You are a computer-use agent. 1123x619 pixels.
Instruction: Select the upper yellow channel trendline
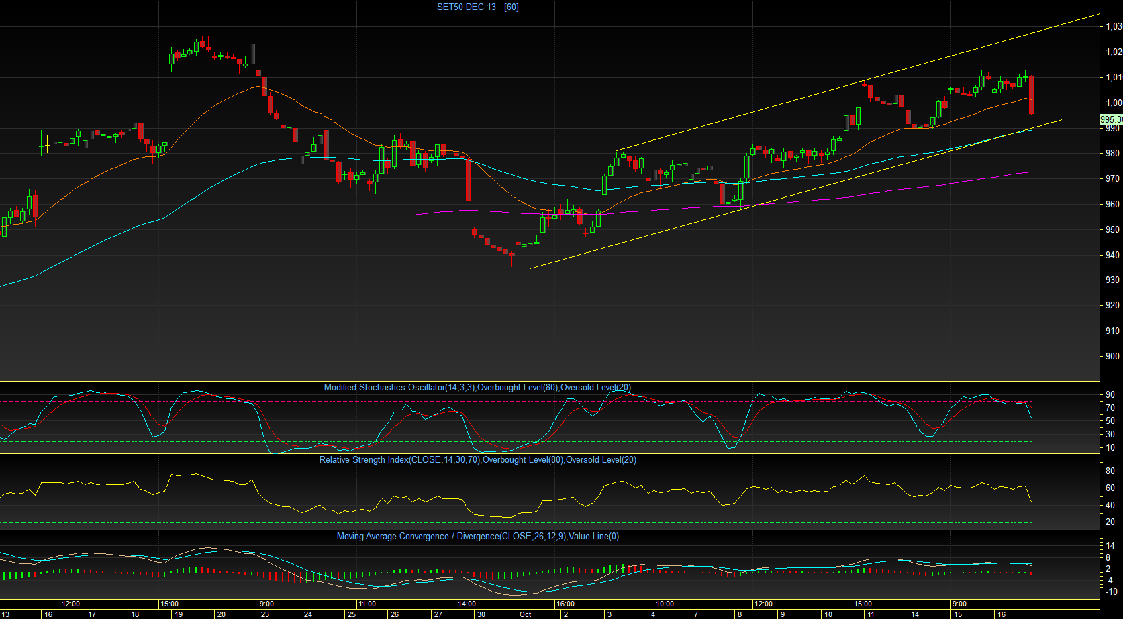[x=858, y=82]
